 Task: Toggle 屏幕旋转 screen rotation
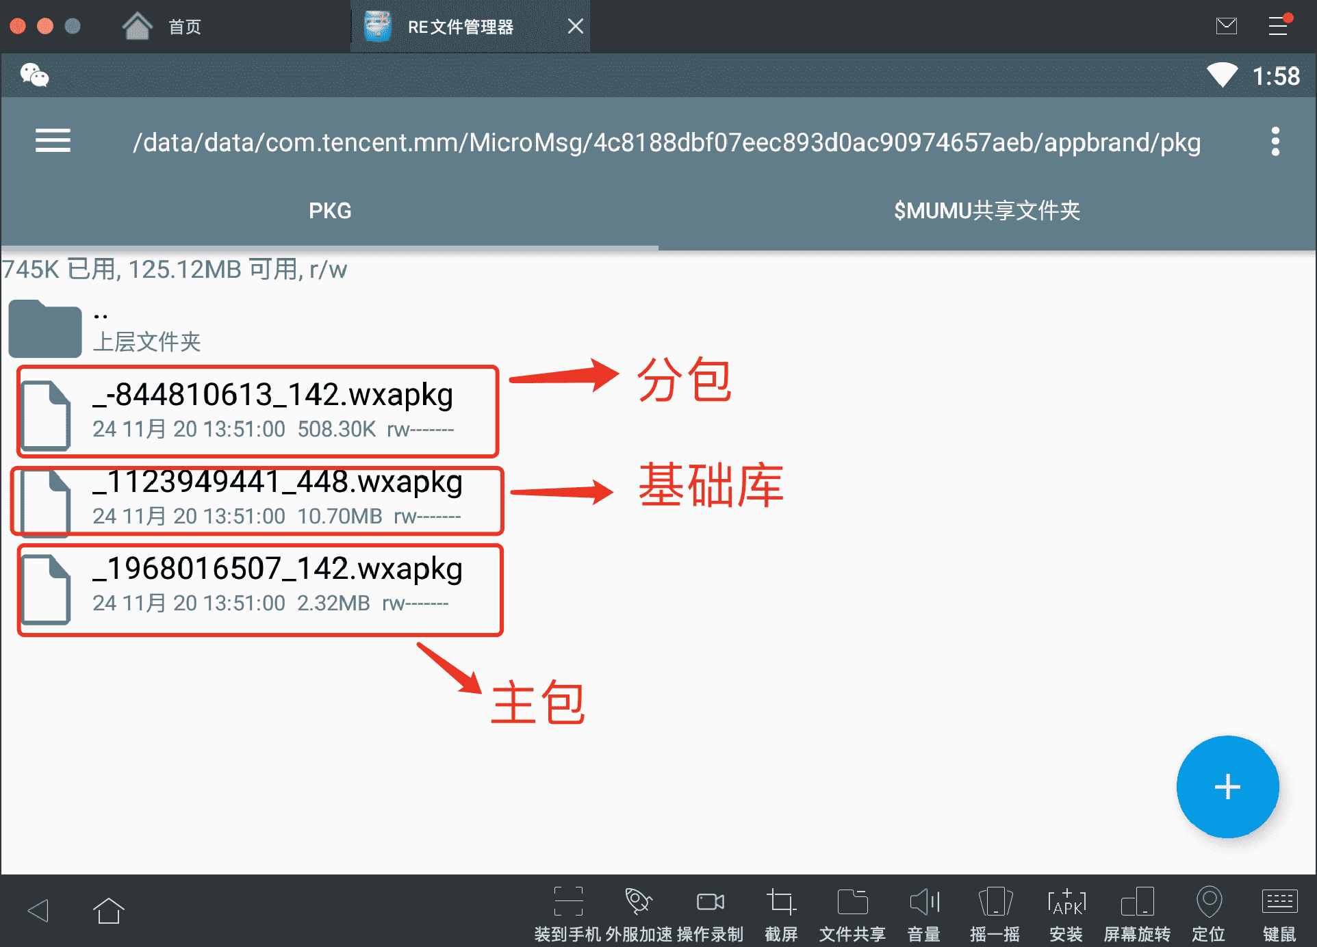[1137, 914]
